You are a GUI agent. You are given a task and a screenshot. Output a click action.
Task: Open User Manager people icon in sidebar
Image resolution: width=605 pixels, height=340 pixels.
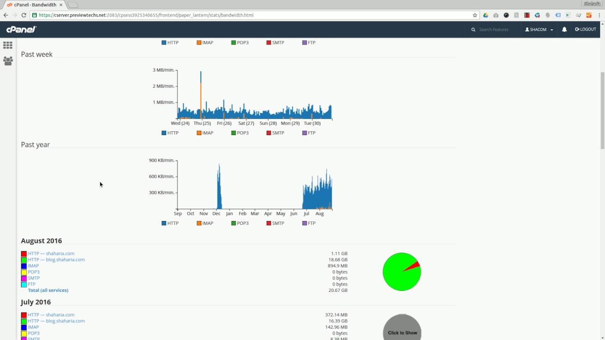(x=8, y=61)
